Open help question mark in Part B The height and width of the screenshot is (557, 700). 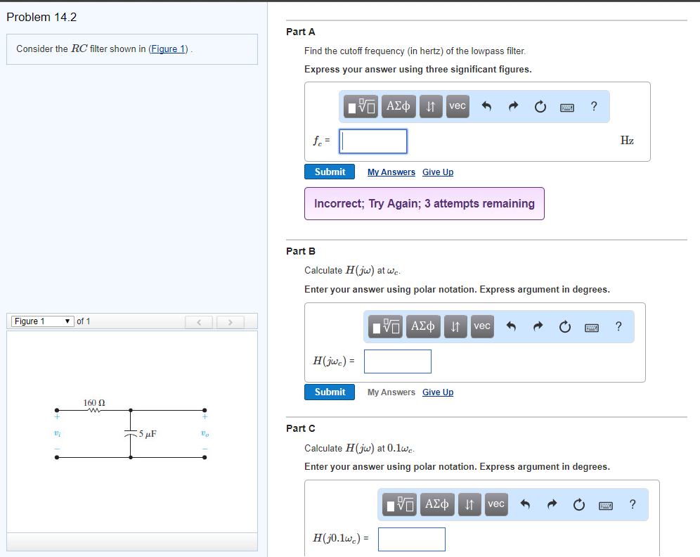pyautogui.click(x=618, y=326)
